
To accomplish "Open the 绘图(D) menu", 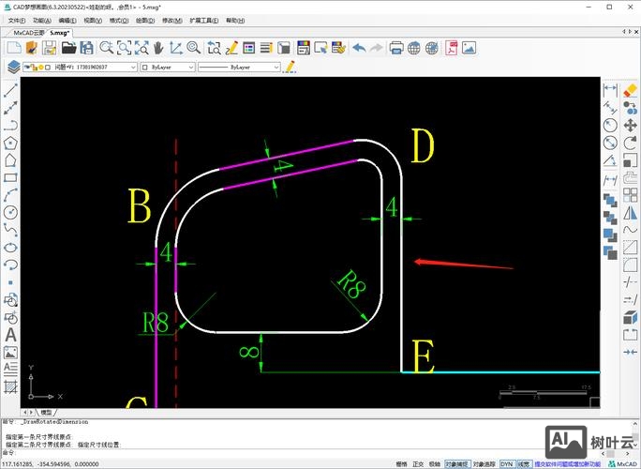I will (144, 20).
